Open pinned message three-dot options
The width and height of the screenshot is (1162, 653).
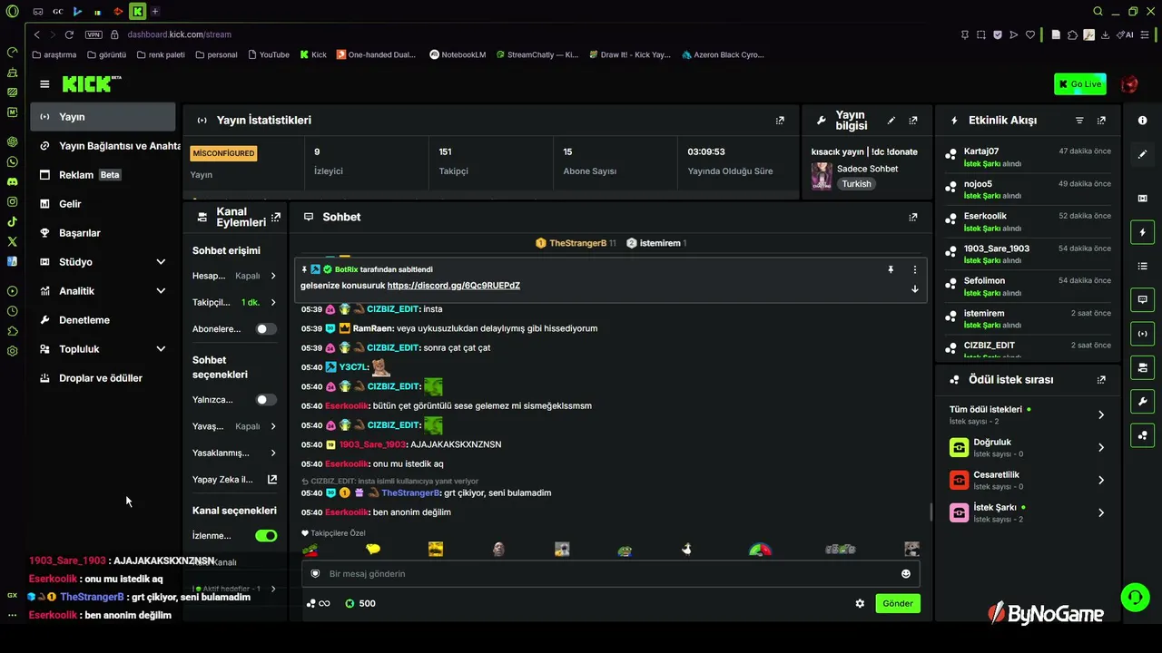pos(914,269)
